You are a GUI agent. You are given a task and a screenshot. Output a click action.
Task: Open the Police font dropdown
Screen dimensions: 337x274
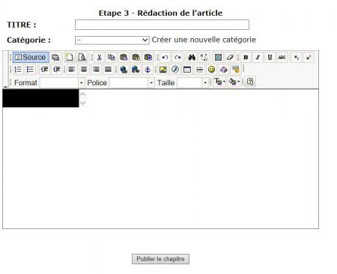[132, 82]
